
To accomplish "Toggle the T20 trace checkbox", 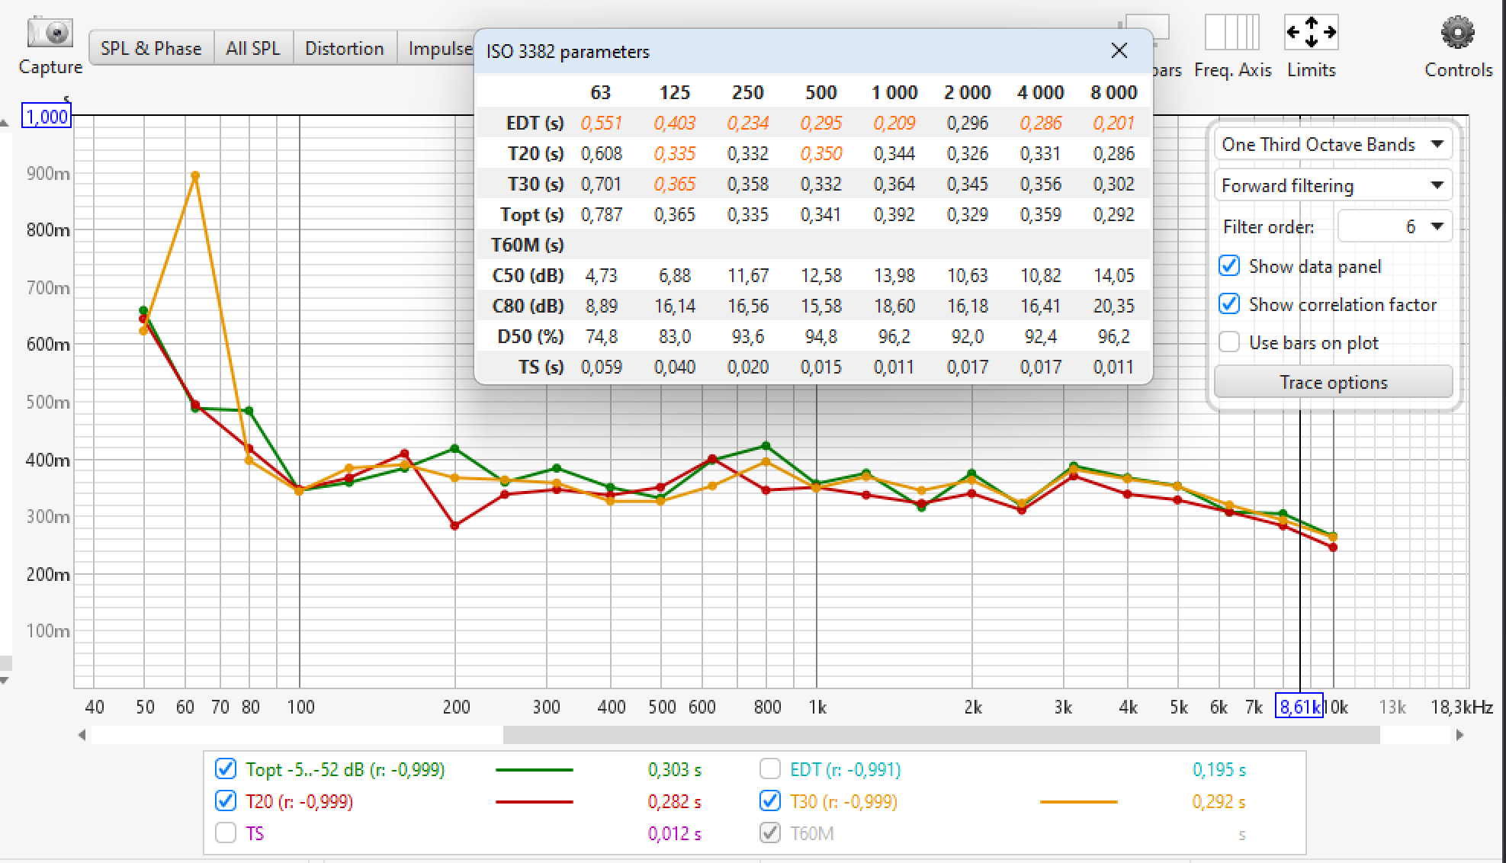I will (x=226, y=800).
